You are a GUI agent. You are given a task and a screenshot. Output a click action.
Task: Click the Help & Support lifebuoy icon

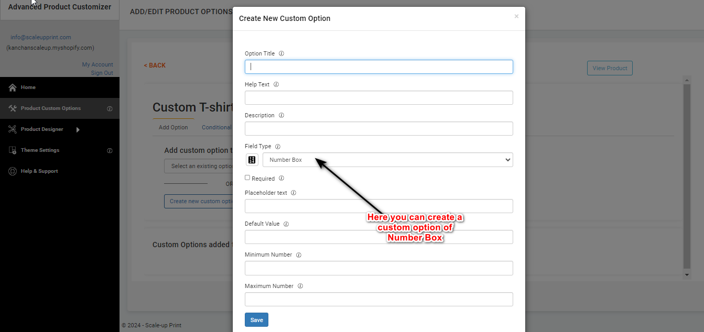[x=13, y=171]
